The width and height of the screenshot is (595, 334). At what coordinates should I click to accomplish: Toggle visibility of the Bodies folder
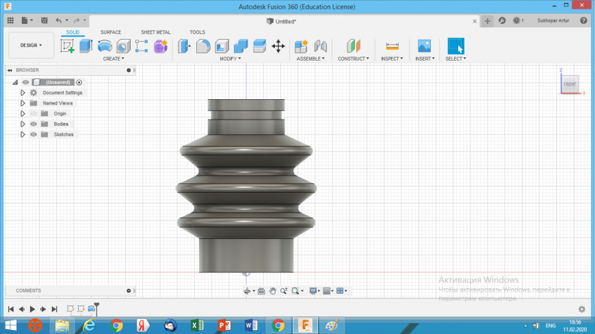(34, 124)
